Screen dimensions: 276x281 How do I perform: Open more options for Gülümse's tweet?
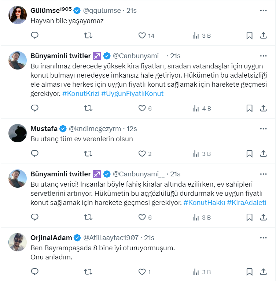[263, 11]
